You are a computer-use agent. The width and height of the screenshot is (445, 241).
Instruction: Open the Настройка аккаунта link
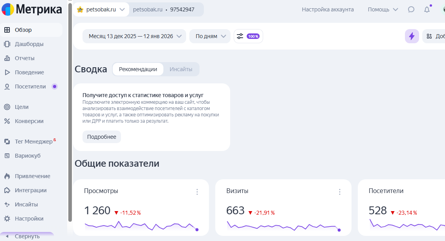pyautogui.click(x=328, y=9)
